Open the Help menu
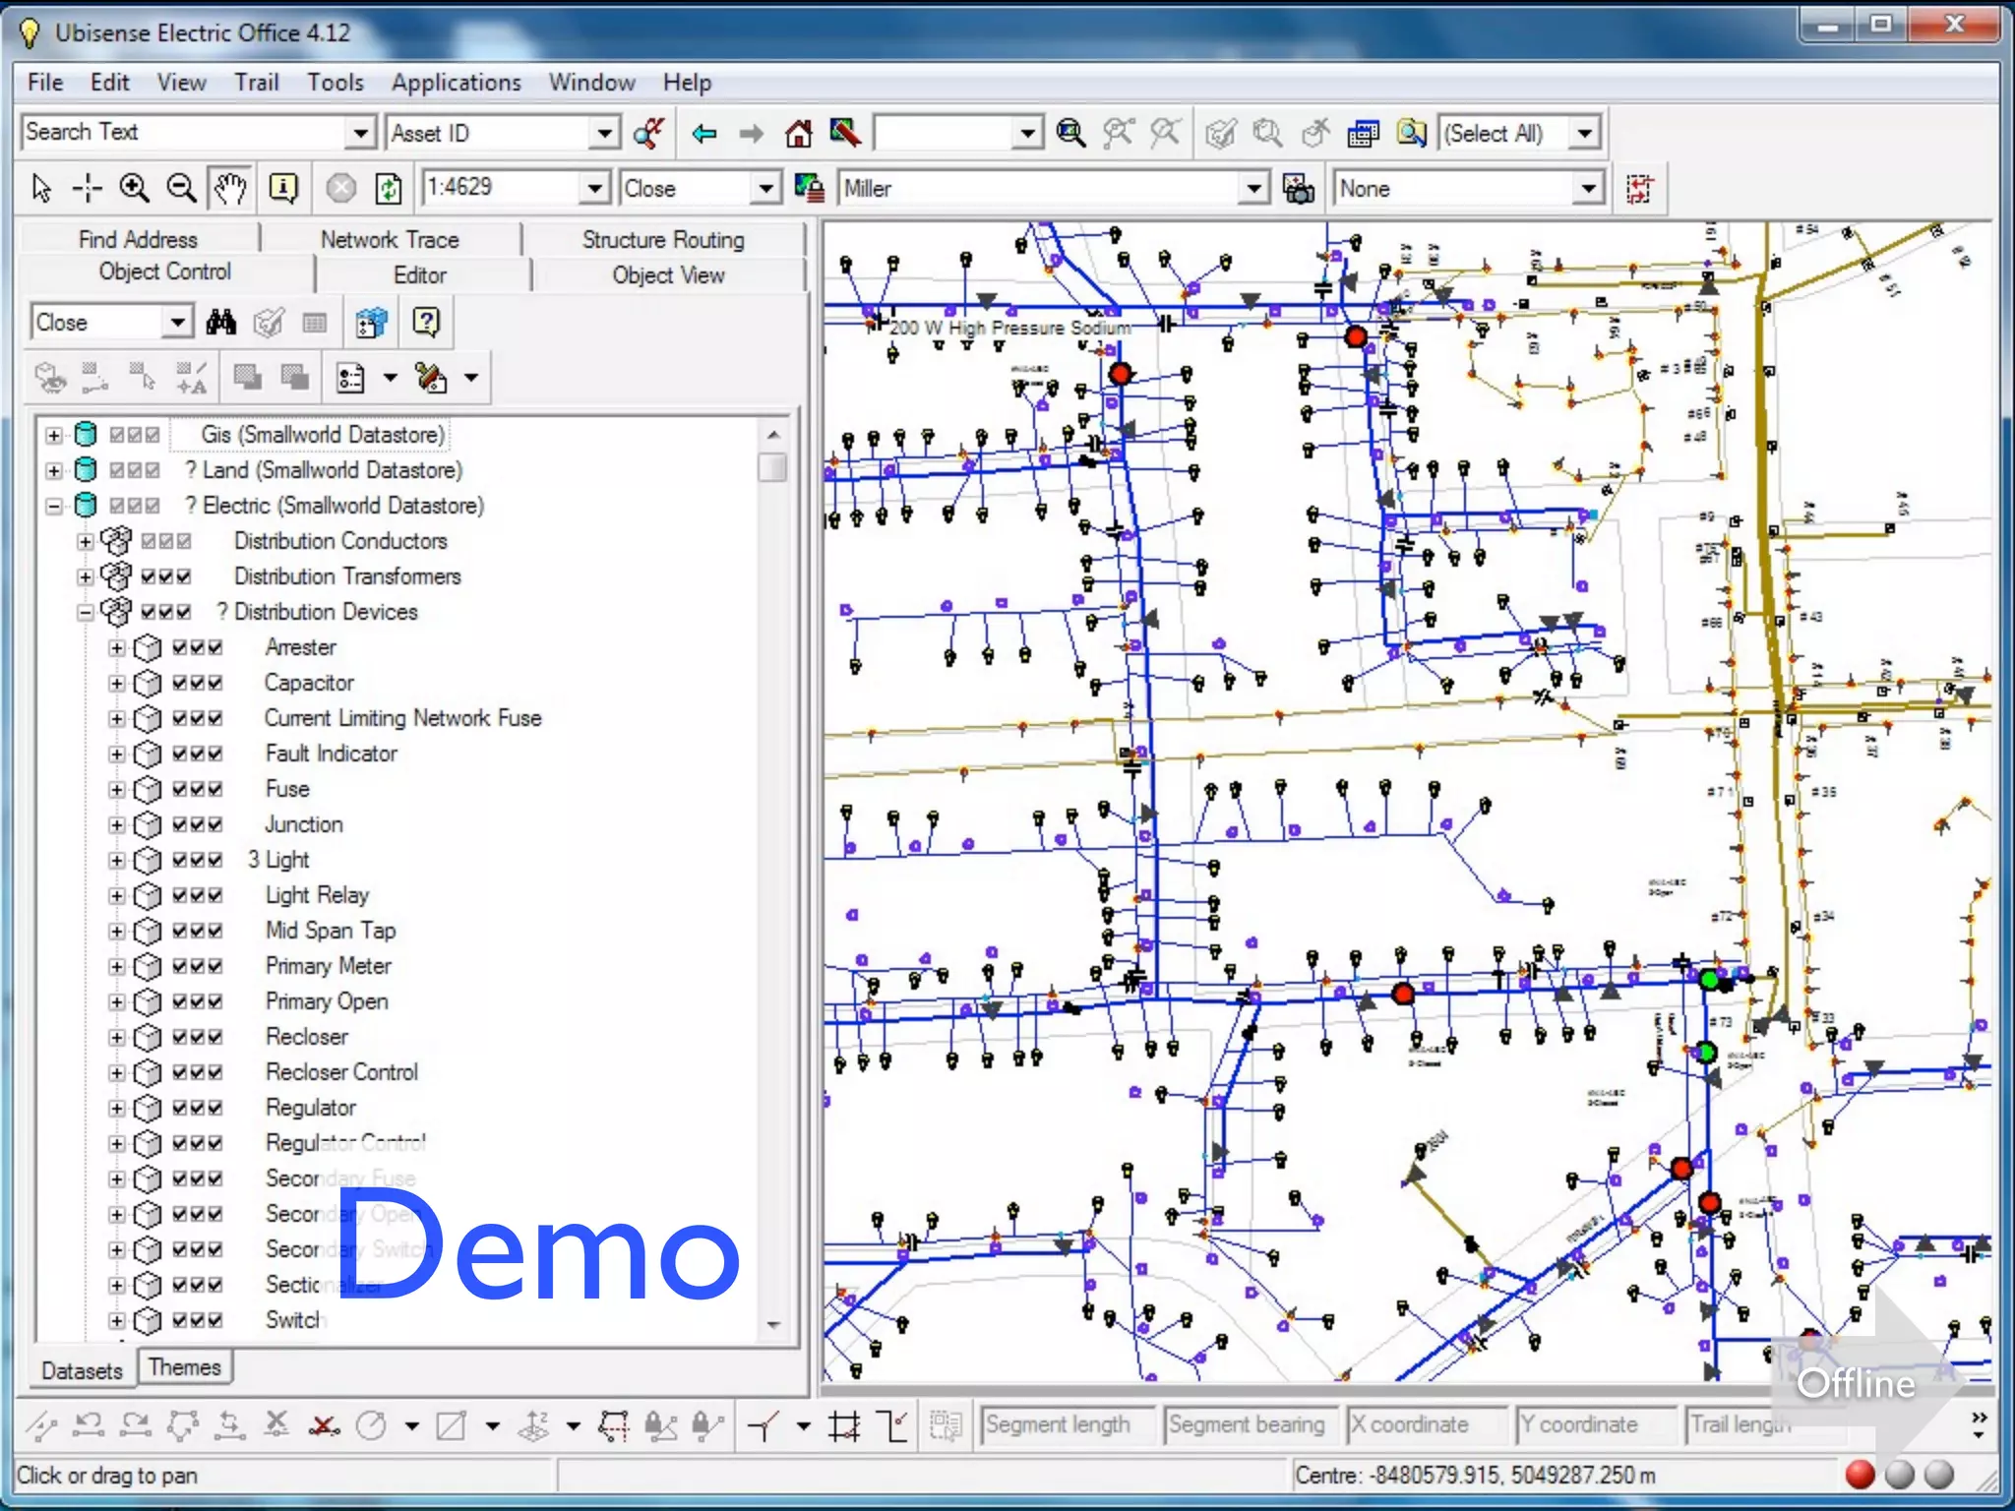The width and height of the screenshot is (2015, 1511). click(x=687, y=83)
